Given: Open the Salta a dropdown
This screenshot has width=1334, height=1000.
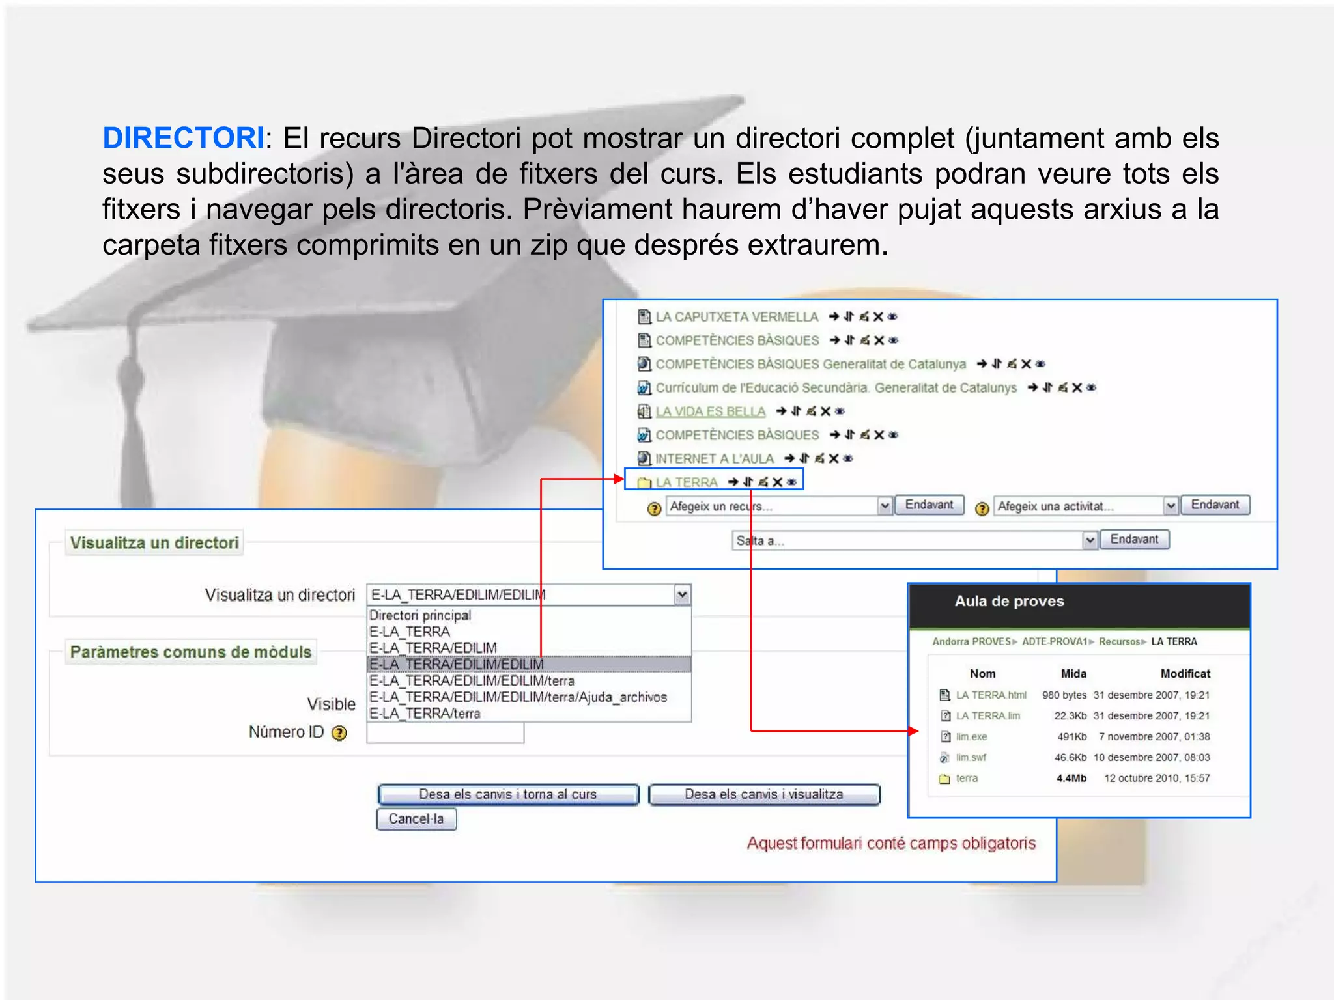Looking at the screenshot, I should (1090, 540).
